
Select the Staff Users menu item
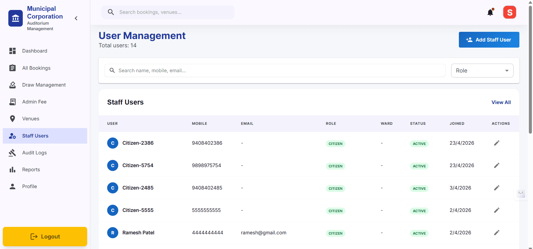(45, 136)
